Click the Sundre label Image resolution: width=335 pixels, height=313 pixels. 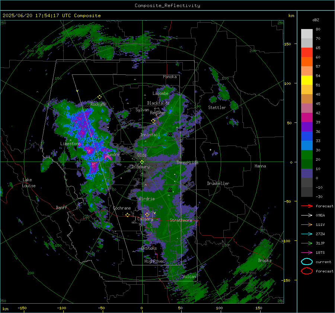coord(113,154)
